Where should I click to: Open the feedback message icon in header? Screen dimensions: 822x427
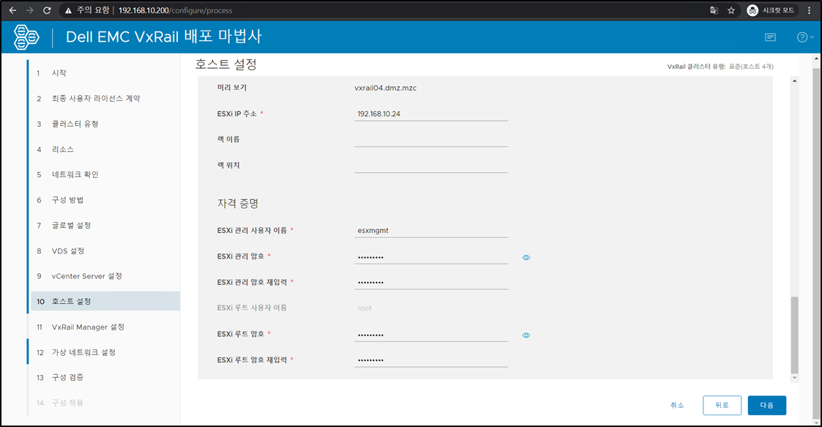pyautogui.click(x=770, y=37)
